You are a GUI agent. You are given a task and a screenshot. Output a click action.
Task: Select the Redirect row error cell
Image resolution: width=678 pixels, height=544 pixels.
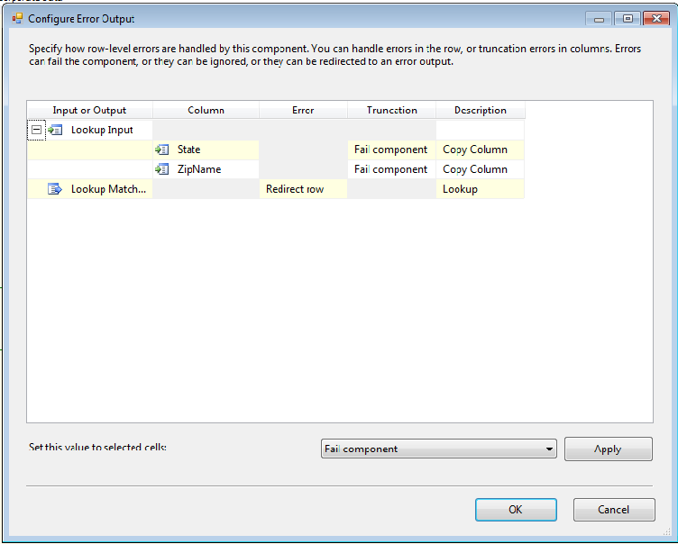(304, 189)
